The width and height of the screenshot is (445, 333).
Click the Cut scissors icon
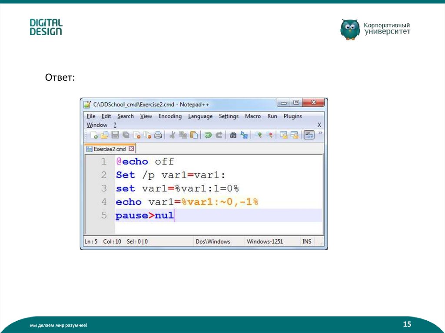(172, 135)
